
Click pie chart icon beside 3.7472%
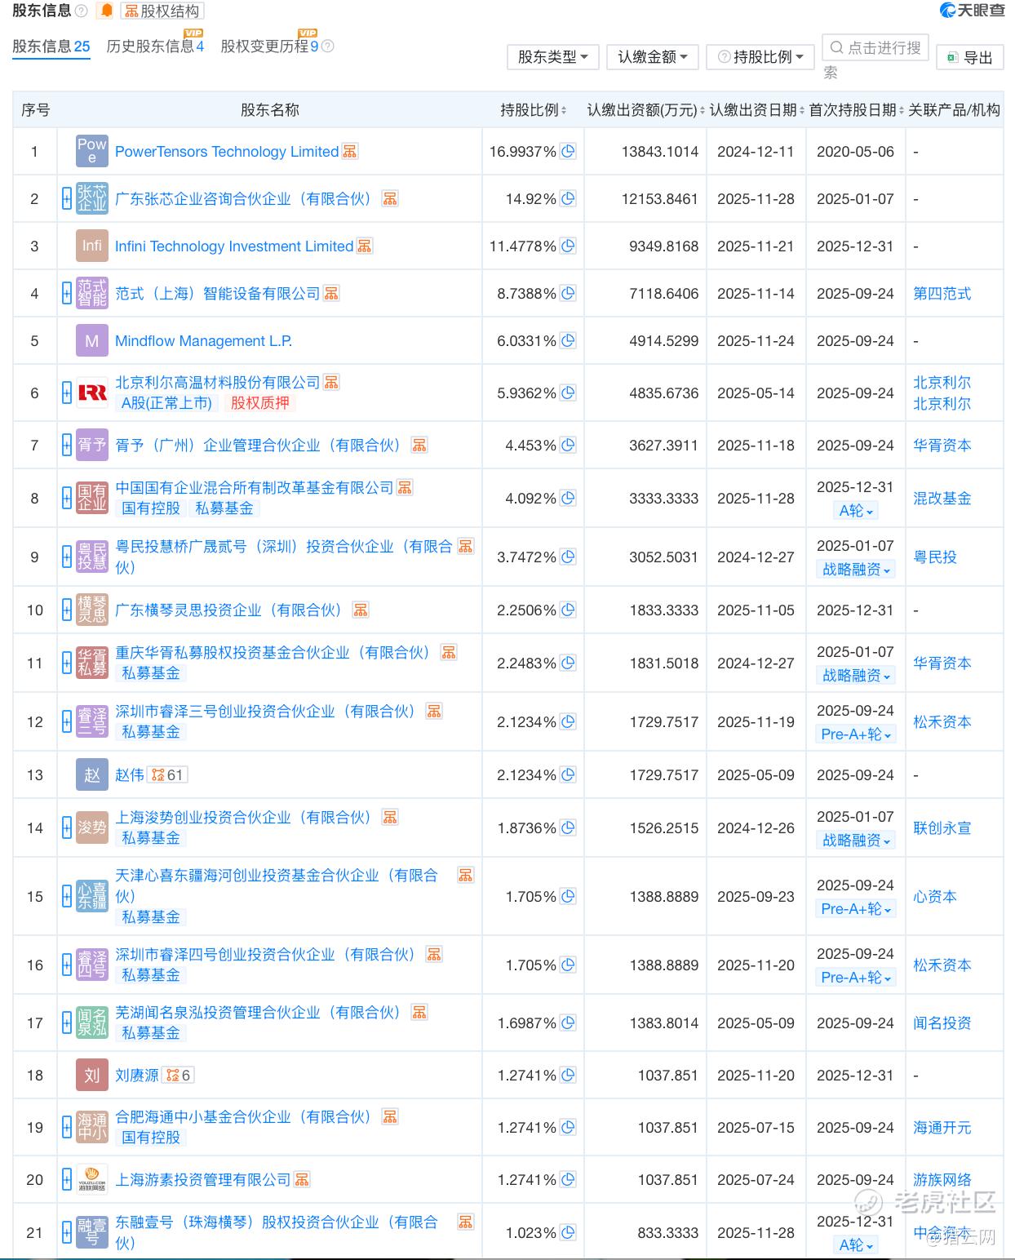pyautogui.click(x=568, y=557)
